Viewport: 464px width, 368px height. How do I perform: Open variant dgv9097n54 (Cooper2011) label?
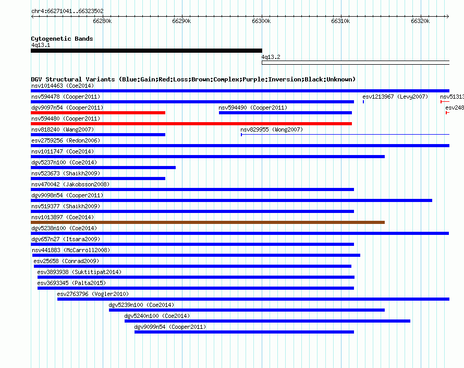click(x=67, y=108)
